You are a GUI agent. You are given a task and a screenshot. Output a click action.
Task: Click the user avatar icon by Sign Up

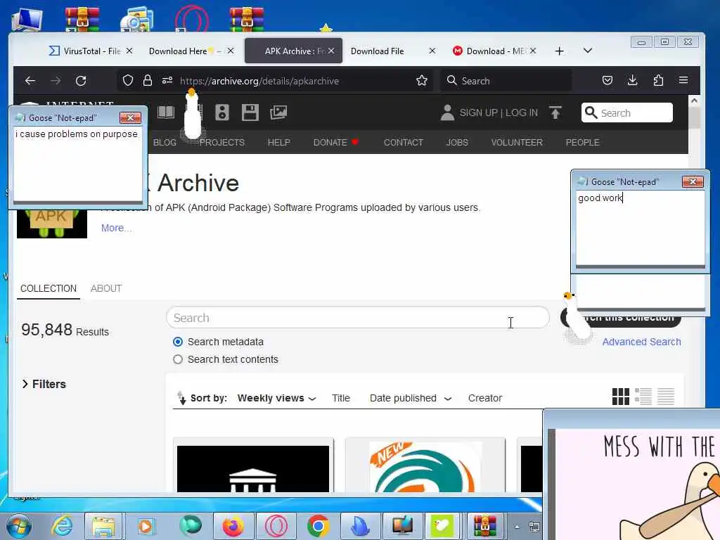(x=446, y=112)
